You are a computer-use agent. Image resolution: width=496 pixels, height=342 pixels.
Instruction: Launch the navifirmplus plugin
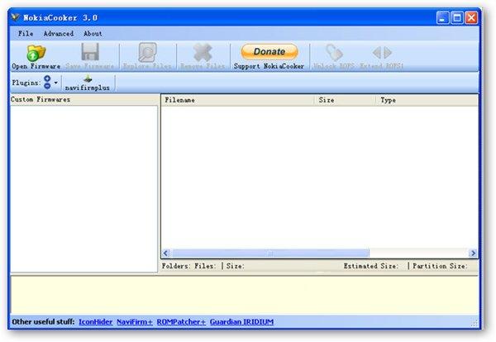(x=88, y=83)
